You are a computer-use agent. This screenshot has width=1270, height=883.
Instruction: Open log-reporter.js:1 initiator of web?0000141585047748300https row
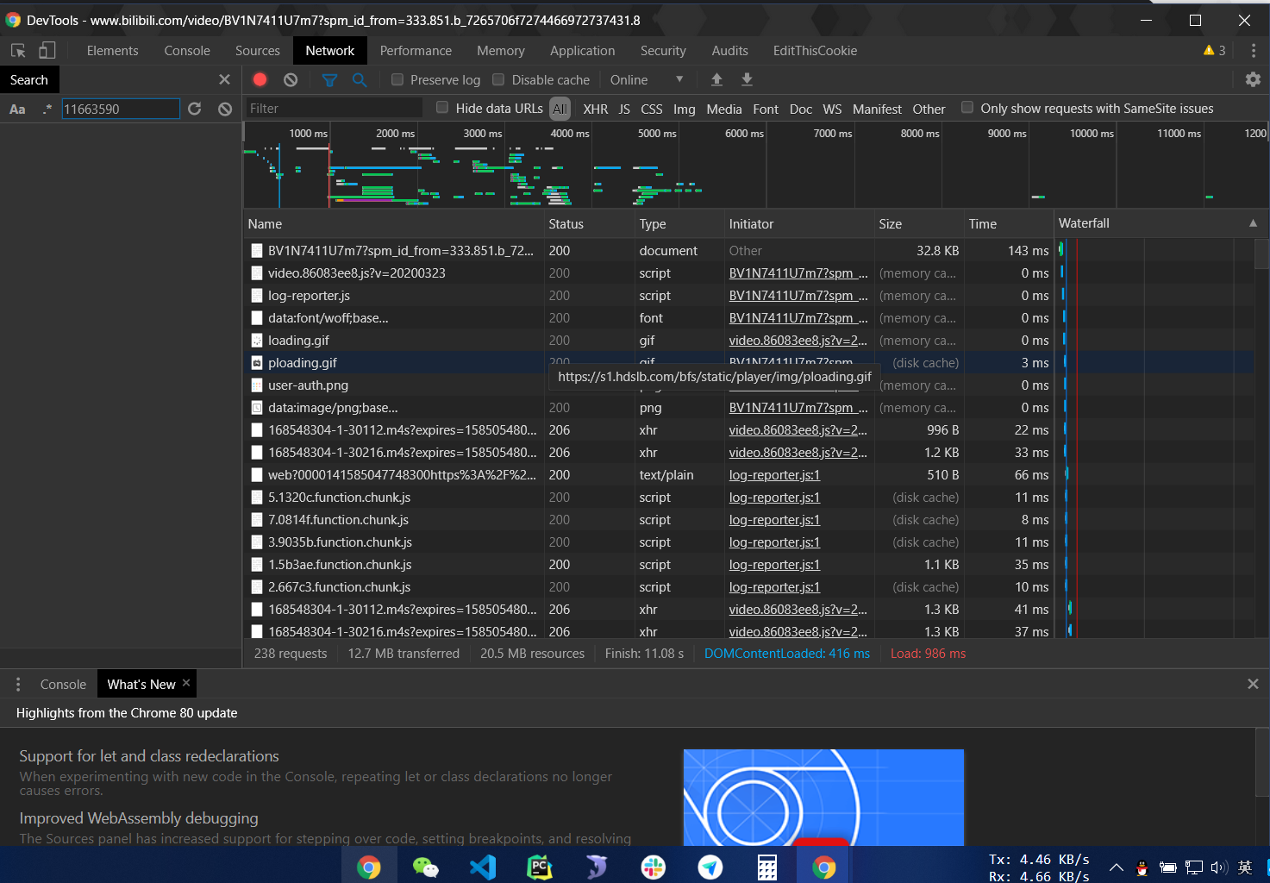[x=774, y=475]
